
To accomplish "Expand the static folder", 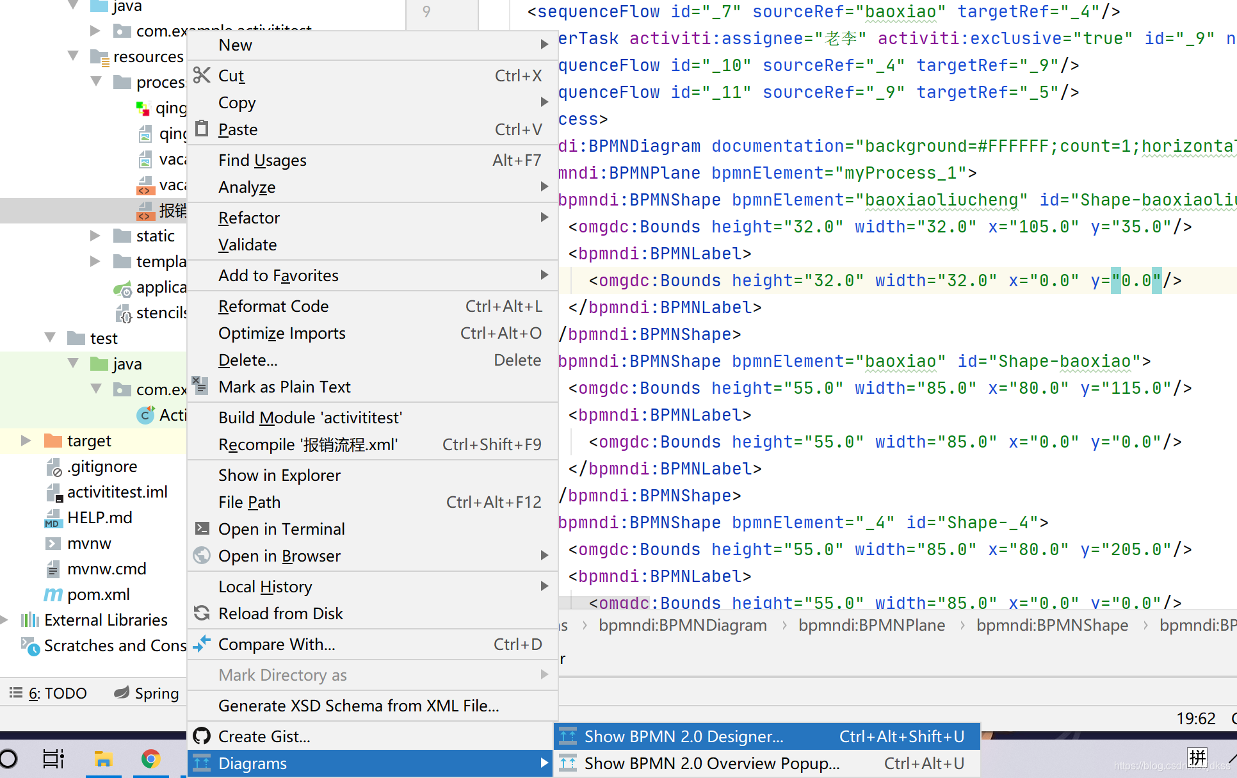I will coord(95,236).
